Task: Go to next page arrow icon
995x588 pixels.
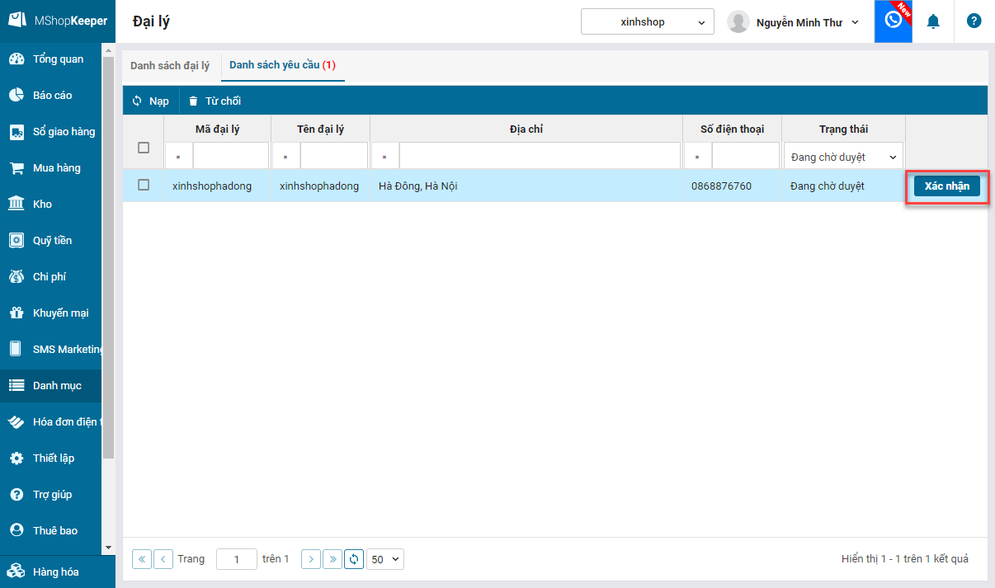Action: [311, 559]
